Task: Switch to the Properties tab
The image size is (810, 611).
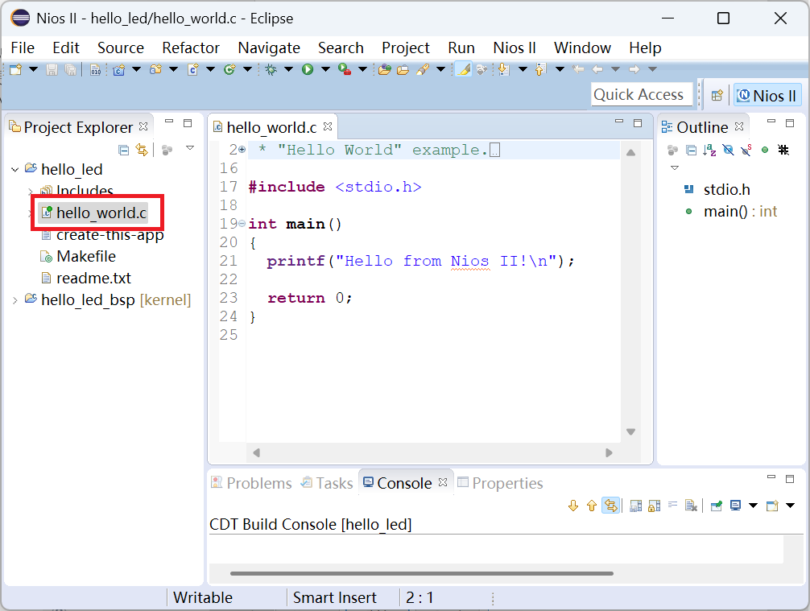Action: [x=500, y=483]
